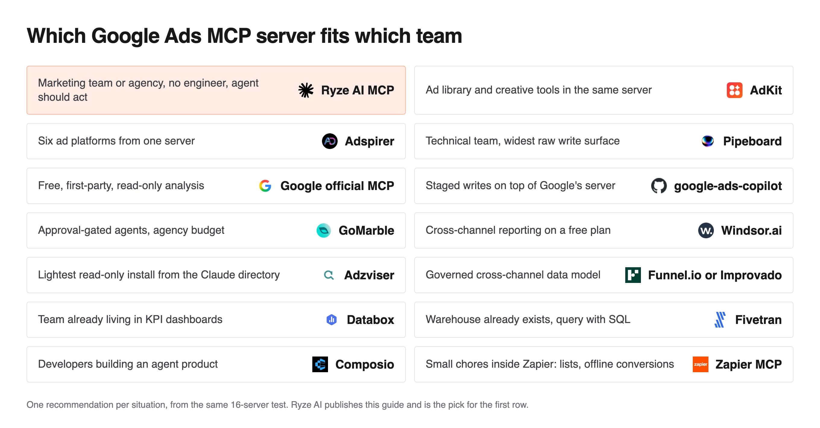This screenshot has height=428, width=820.
Task: Click 'Staged writes on top of Google's server'
Action: 520,185
